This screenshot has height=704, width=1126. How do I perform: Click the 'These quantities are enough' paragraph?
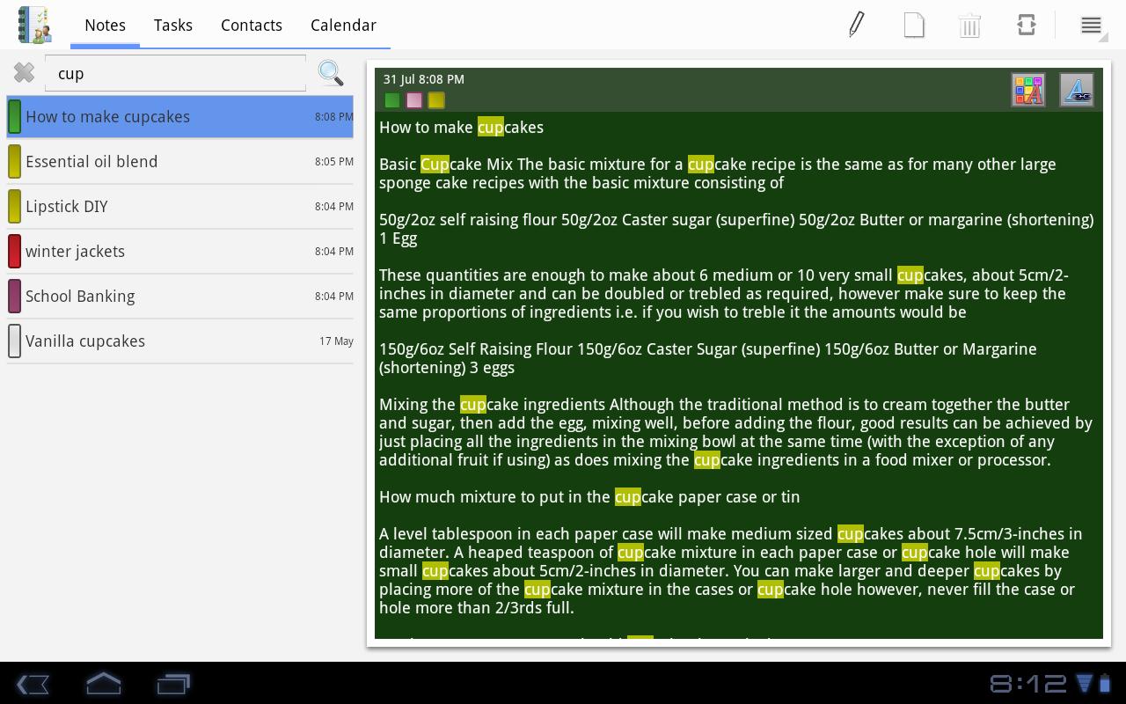pos(724,294)
